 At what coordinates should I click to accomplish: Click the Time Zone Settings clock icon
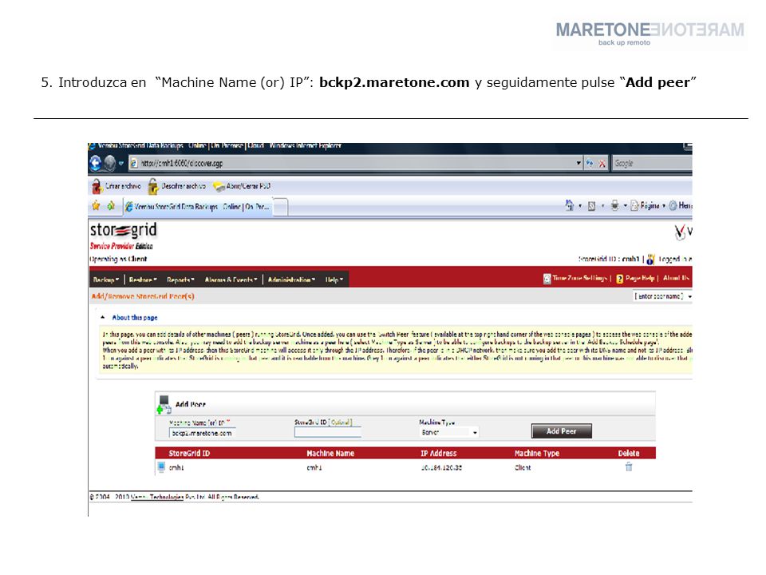pyautogui.click(x=547, y=279)
